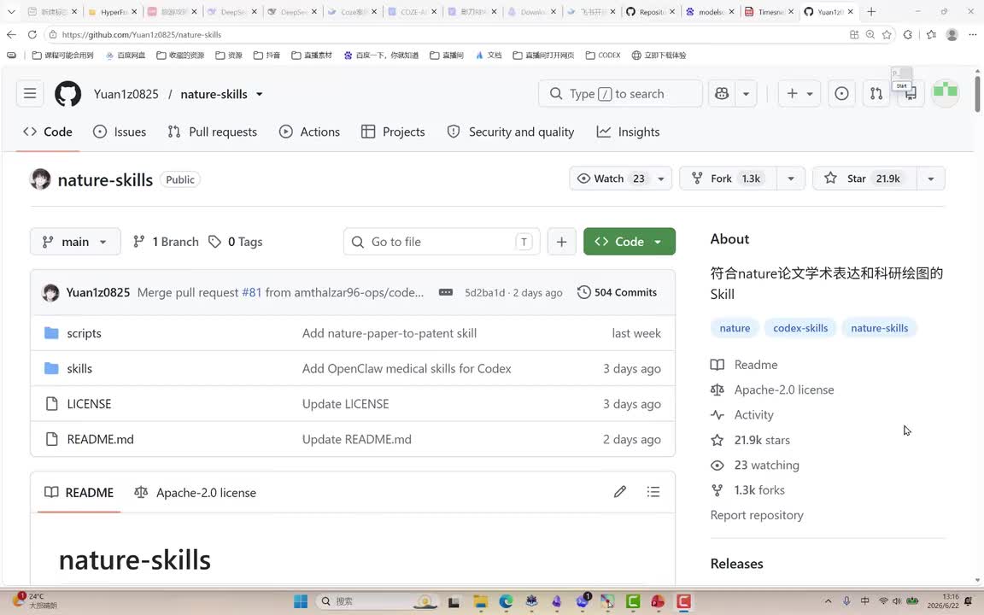Open the GitHub hamburger navigation menu
Screen dimensions: 984x615
click(x=30, y=93)
